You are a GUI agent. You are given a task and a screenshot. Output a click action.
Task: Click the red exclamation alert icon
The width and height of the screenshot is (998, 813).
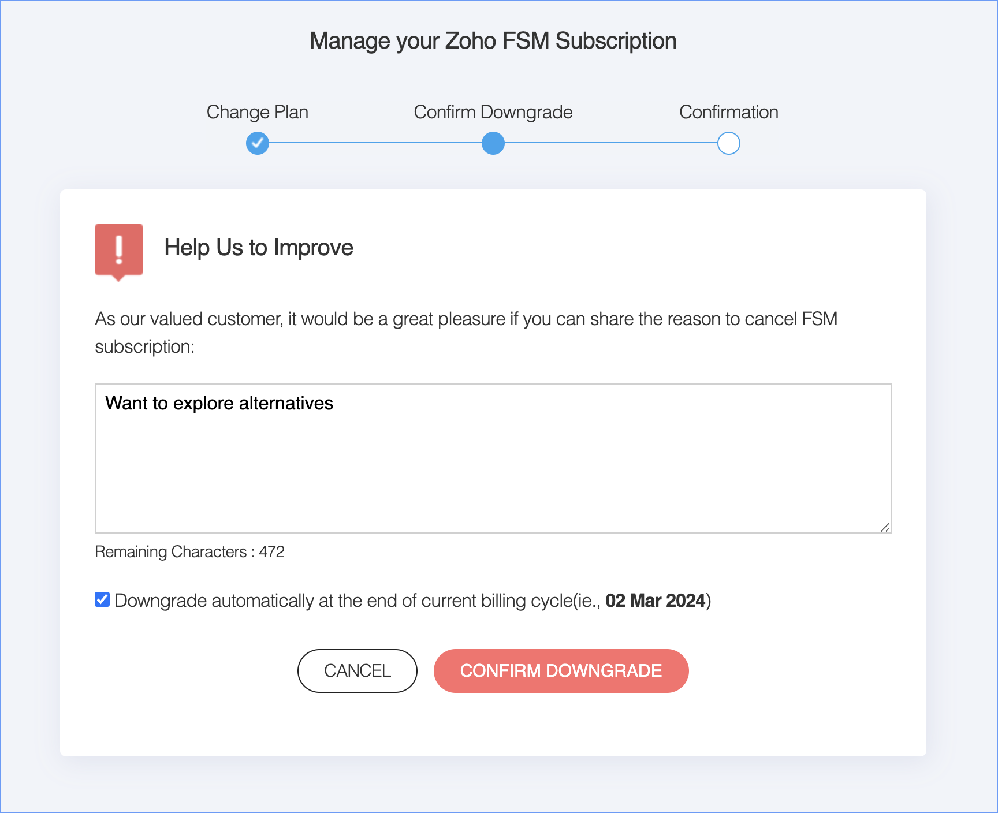click(119, 251)
